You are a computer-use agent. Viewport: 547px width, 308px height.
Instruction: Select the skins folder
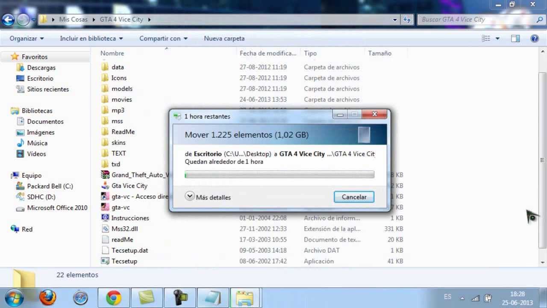118,142
